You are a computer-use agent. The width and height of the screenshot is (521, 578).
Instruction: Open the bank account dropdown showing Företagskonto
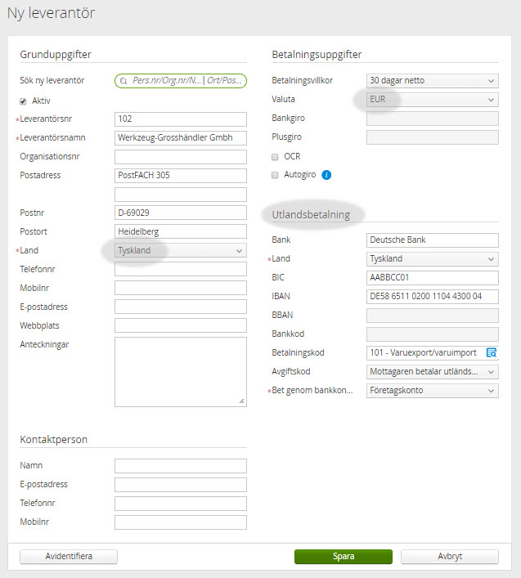pyautogui.click(x=432, y=391)
